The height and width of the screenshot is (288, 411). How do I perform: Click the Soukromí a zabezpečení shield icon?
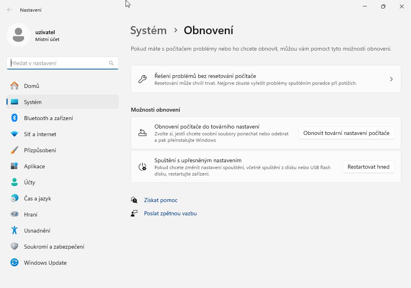[14, 247]
